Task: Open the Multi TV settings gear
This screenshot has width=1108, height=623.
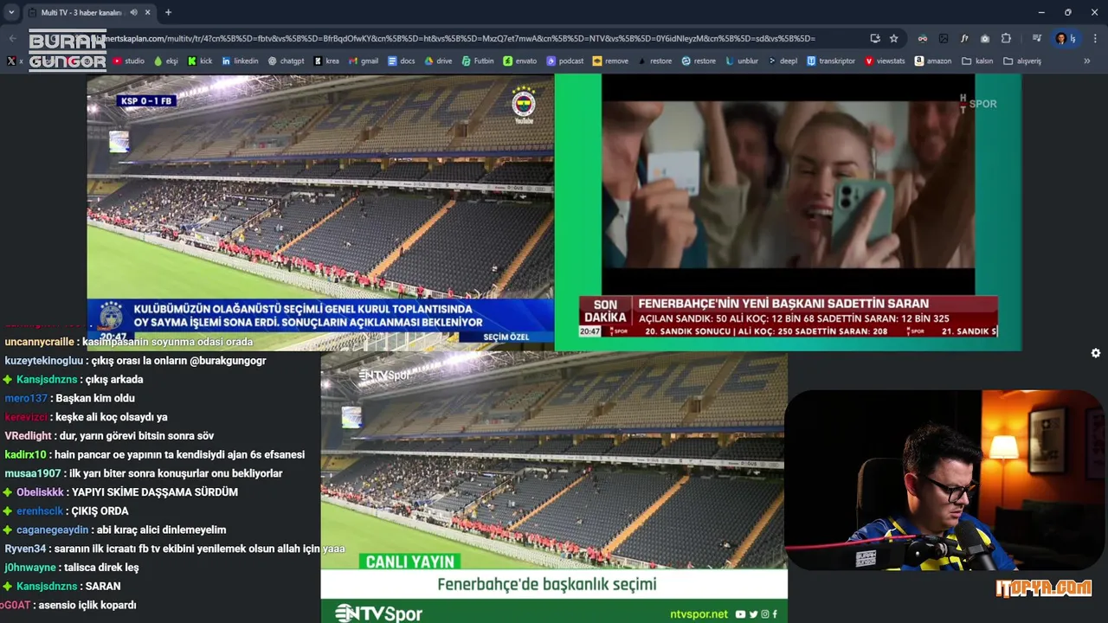Action: click(1096, 353)
